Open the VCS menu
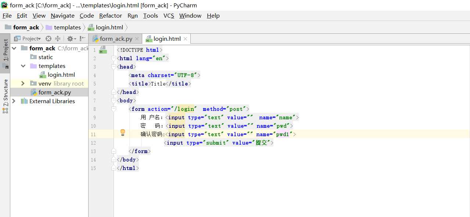 (x=169, y=15)
